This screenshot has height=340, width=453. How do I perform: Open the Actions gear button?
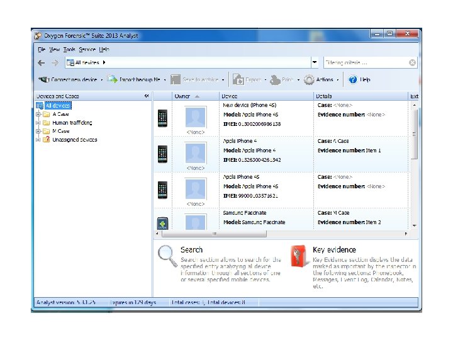pyautogui.click(x=318, y=79)
